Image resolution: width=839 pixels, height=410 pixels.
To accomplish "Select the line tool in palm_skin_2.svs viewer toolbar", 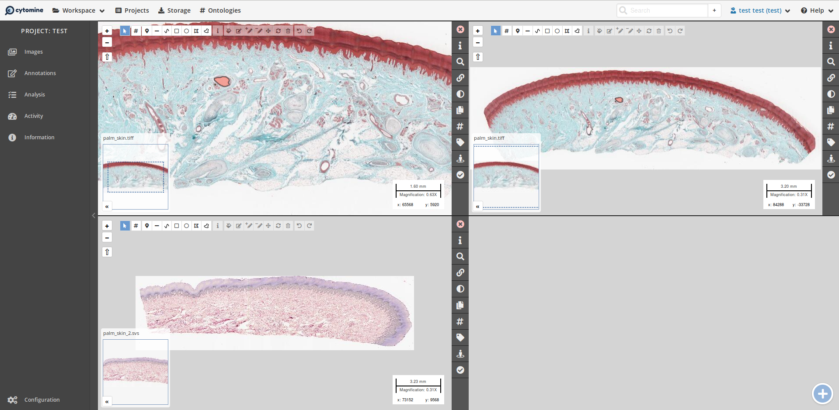I will click(x=157, y=226).
